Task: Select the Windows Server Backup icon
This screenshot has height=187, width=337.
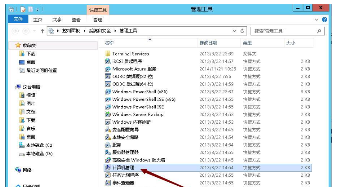Action: pyautogui.click(x=108, y=115)
